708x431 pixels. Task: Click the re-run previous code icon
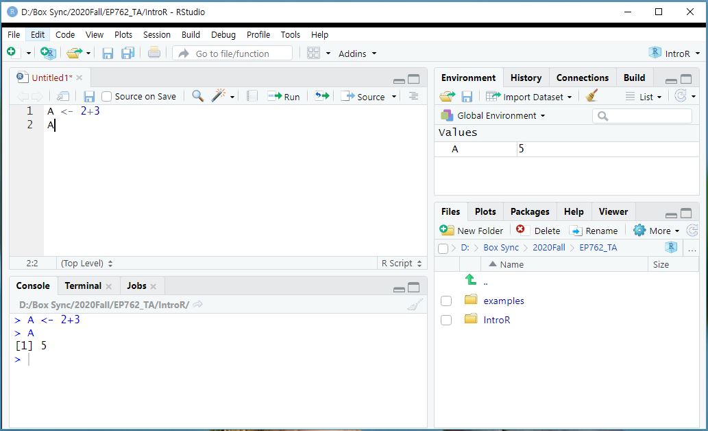pyautogui.click(x=321, y=96)
